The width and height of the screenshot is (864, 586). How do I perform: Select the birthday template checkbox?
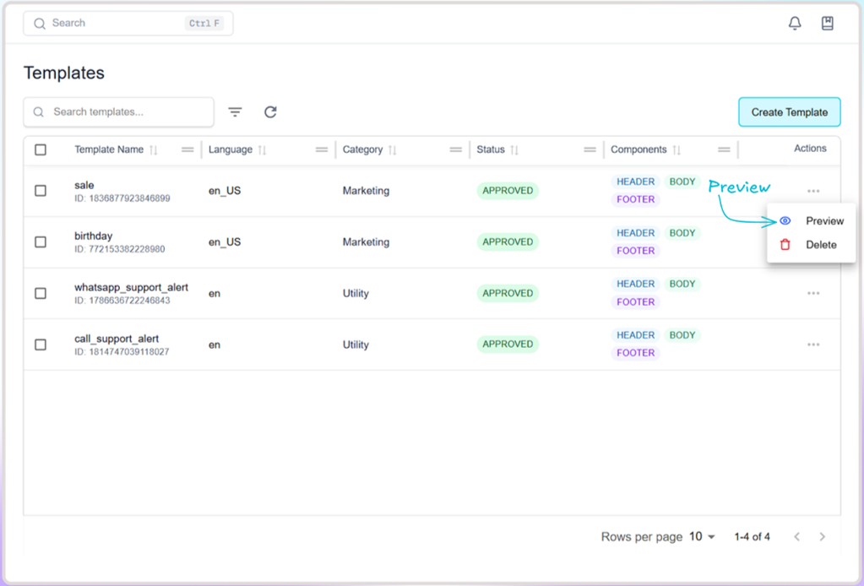click(41, 242)
